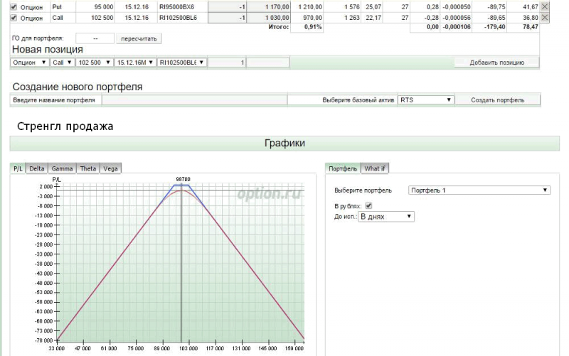Click the 'Графики' section header bar
Image resolution: width=569 pixels, height=356 pixels.
click(284, 144)
